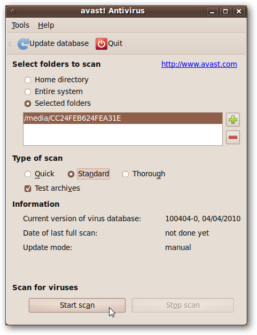257x335 pixels.
Task: Choose Entire system radio button
Action: [28, 92]
